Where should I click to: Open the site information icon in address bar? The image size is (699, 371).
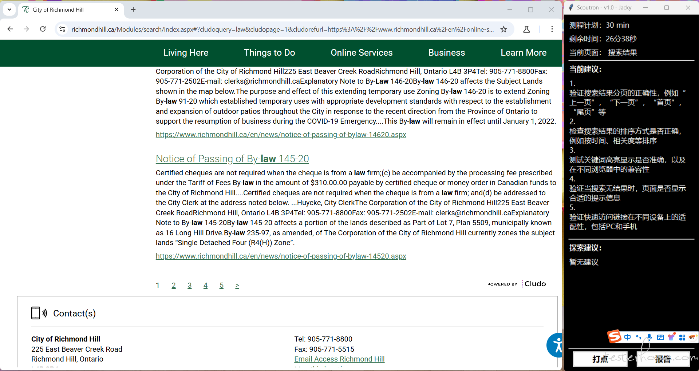coord(62,29)
